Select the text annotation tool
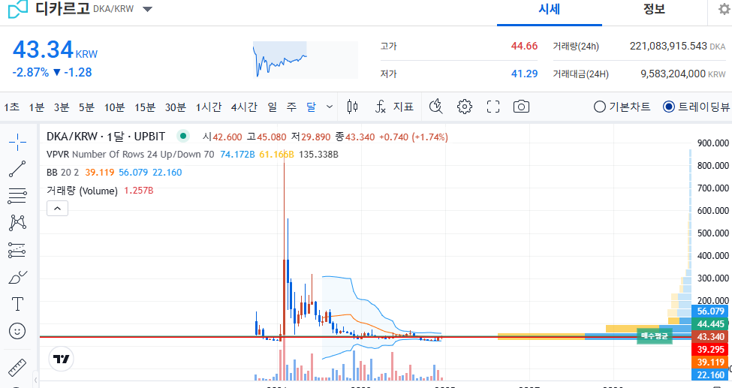 pos(17,304)
